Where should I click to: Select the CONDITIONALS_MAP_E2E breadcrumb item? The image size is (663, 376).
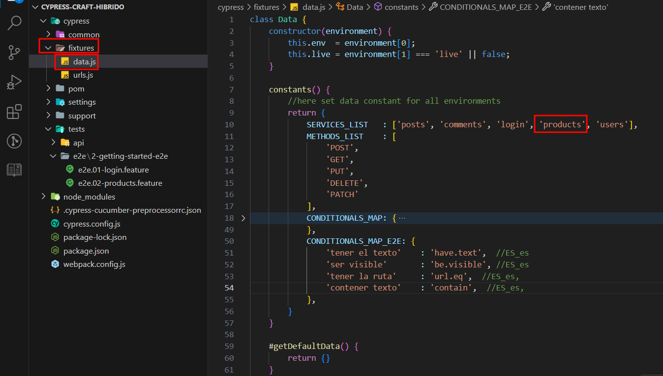[x=485, y=7]
